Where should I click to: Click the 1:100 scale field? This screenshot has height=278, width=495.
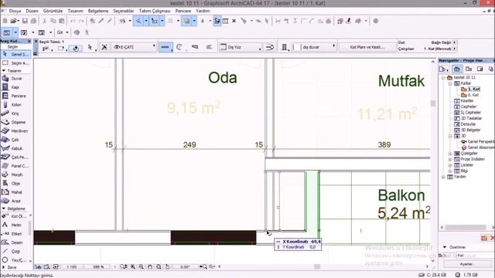[x=72, y=267]
